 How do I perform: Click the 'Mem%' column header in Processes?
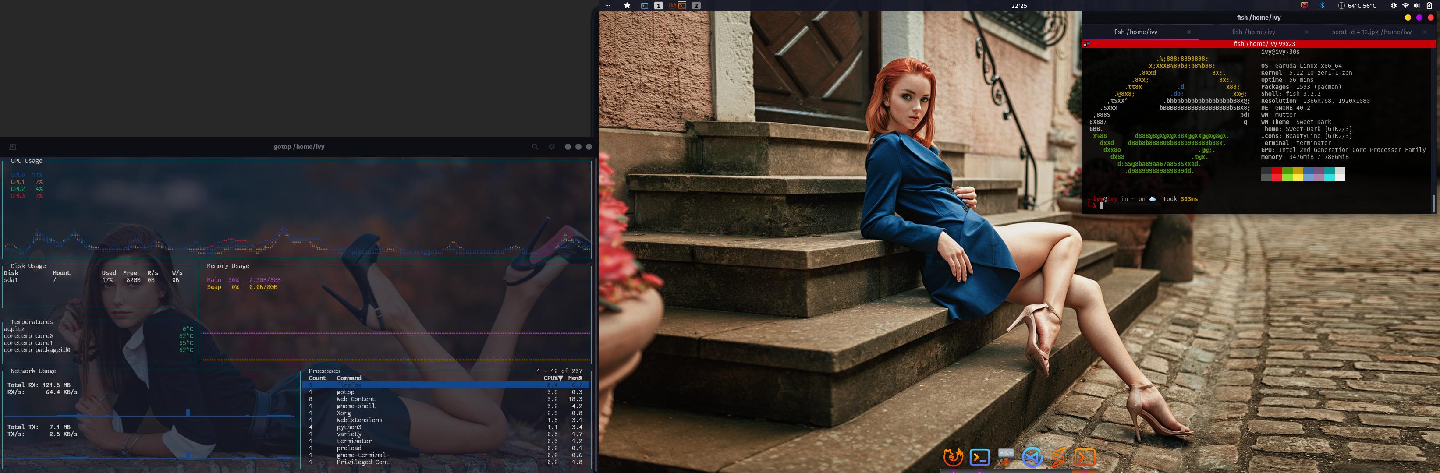(575, 378)
